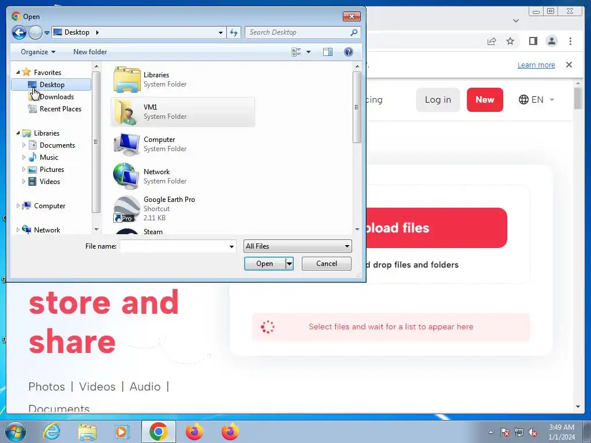Screen dimensions: 591x443
Task: Click the navigation pane scrollbar thumb
Action: pos(96,142)
